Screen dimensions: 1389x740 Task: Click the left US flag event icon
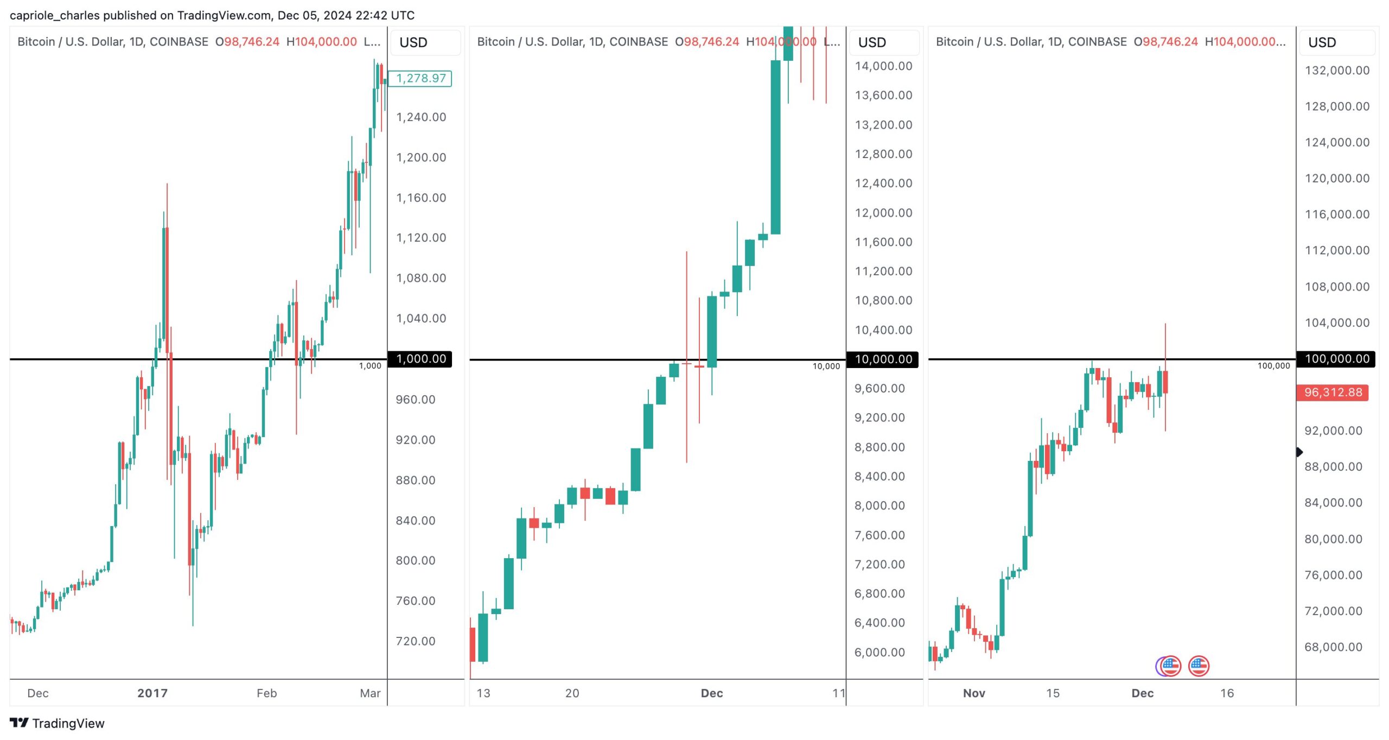1169,666
